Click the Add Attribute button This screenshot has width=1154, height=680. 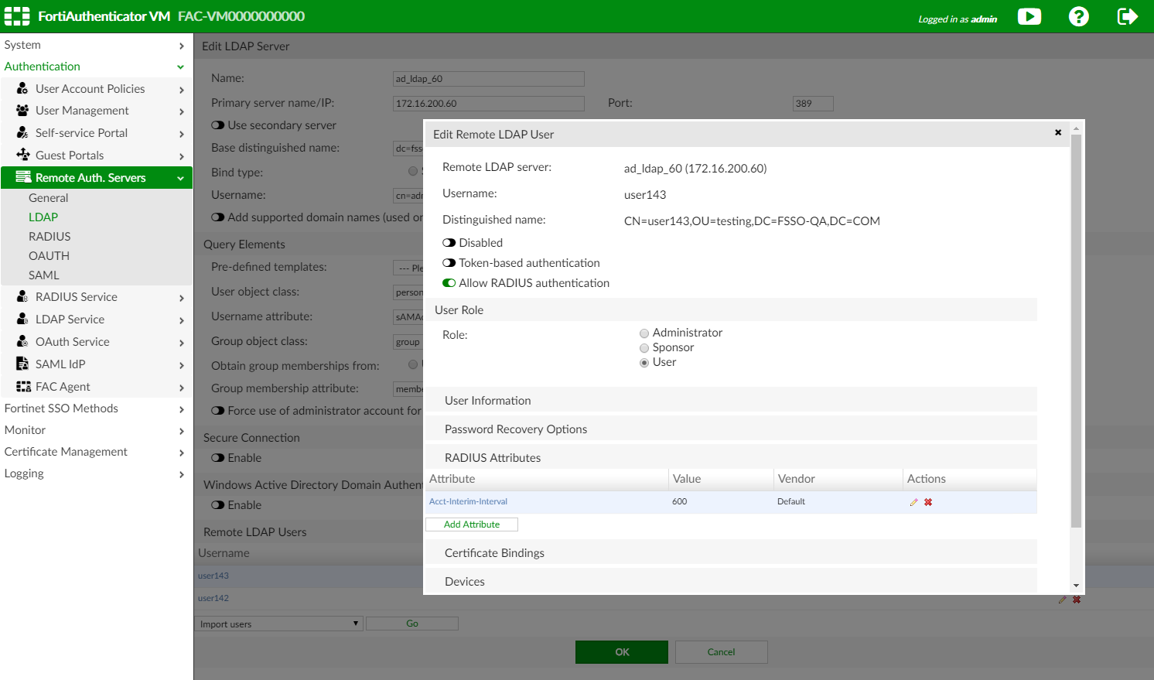(x=472, y=525)
